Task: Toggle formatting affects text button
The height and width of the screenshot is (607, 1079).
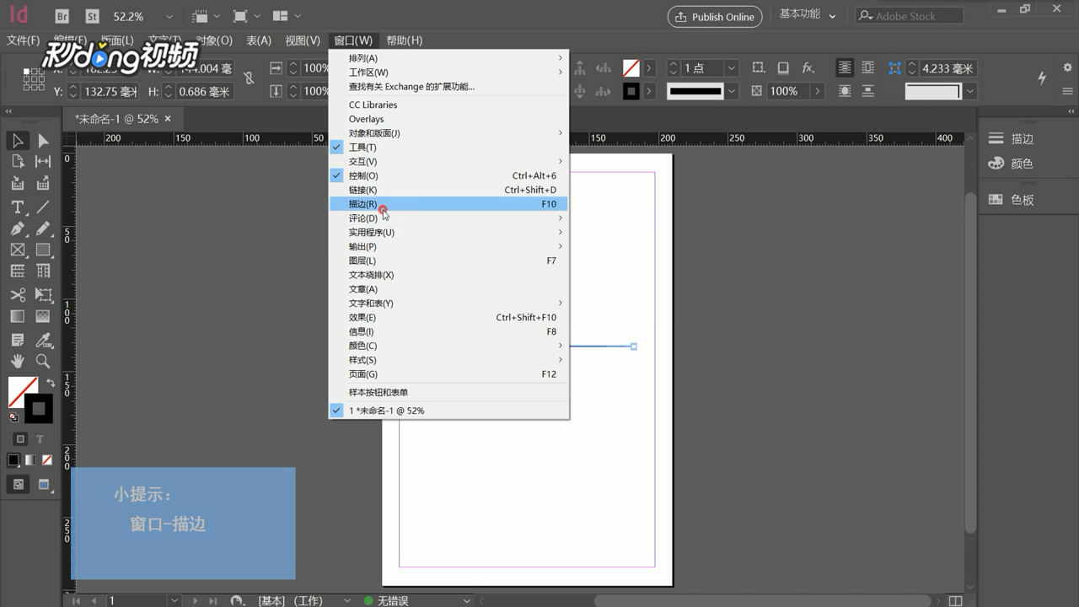Action: tap(40, 439)
